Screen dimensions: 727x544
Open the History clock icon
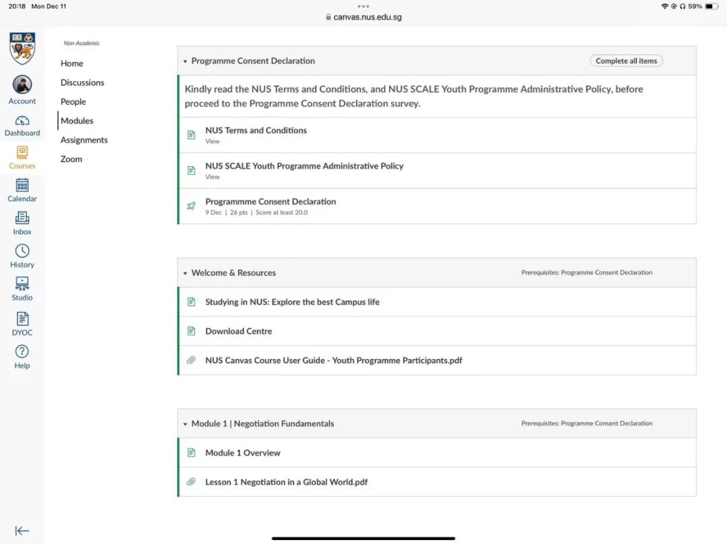pos(22,251)
